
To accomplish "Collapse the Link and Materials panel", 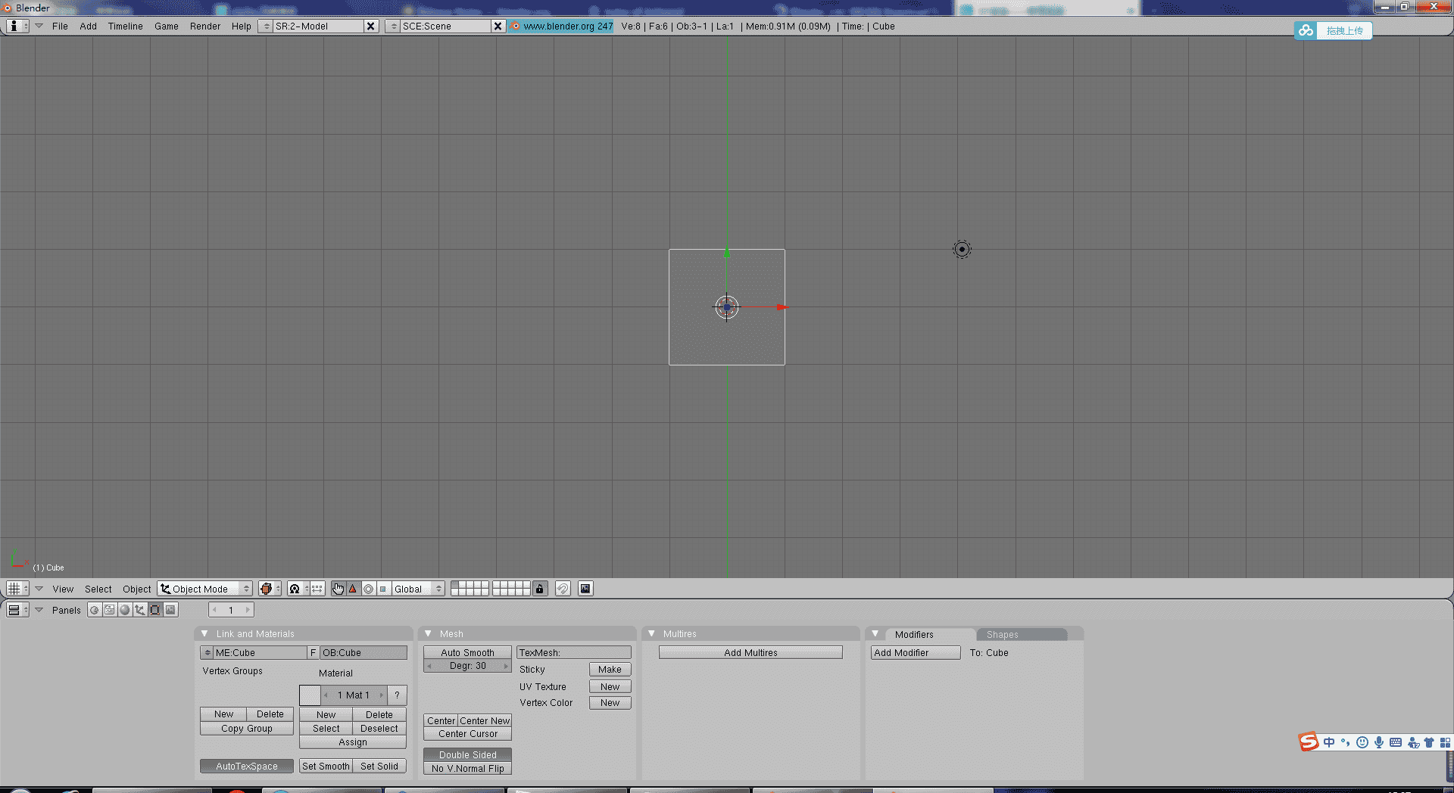I will tap(204, 634).
